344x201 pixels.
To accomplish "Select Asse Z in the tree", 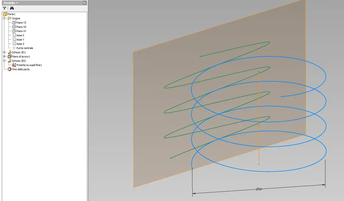I will point(20,44).
